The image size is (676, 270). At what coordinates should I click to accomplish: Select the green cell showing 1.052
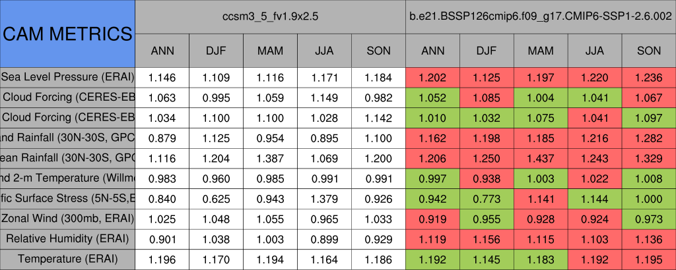[432, 97]
